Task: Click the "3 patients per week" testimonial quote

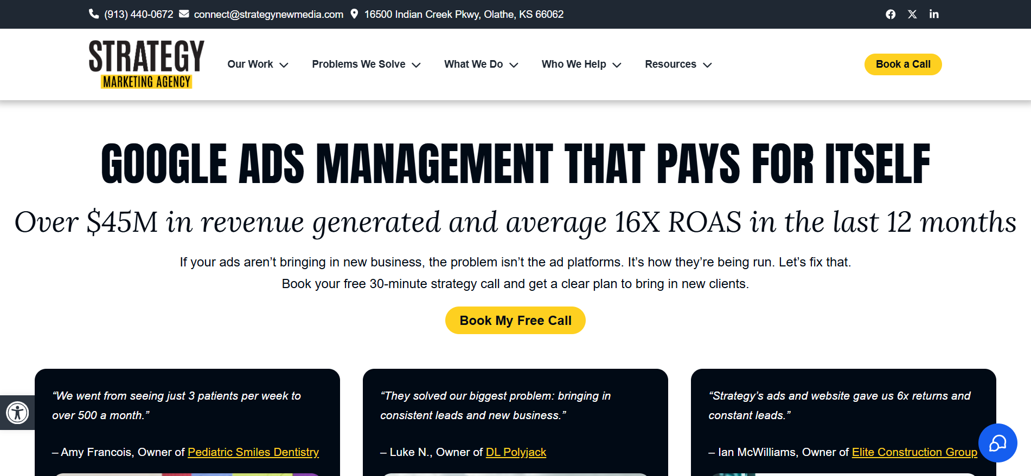Action: [176, 406]
